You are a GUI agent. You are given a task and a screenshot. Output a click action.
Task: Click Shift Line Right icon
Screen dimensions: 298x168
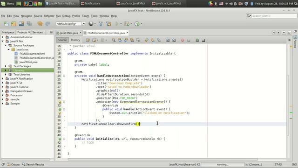pyautogui.click(x=174, y=40)
